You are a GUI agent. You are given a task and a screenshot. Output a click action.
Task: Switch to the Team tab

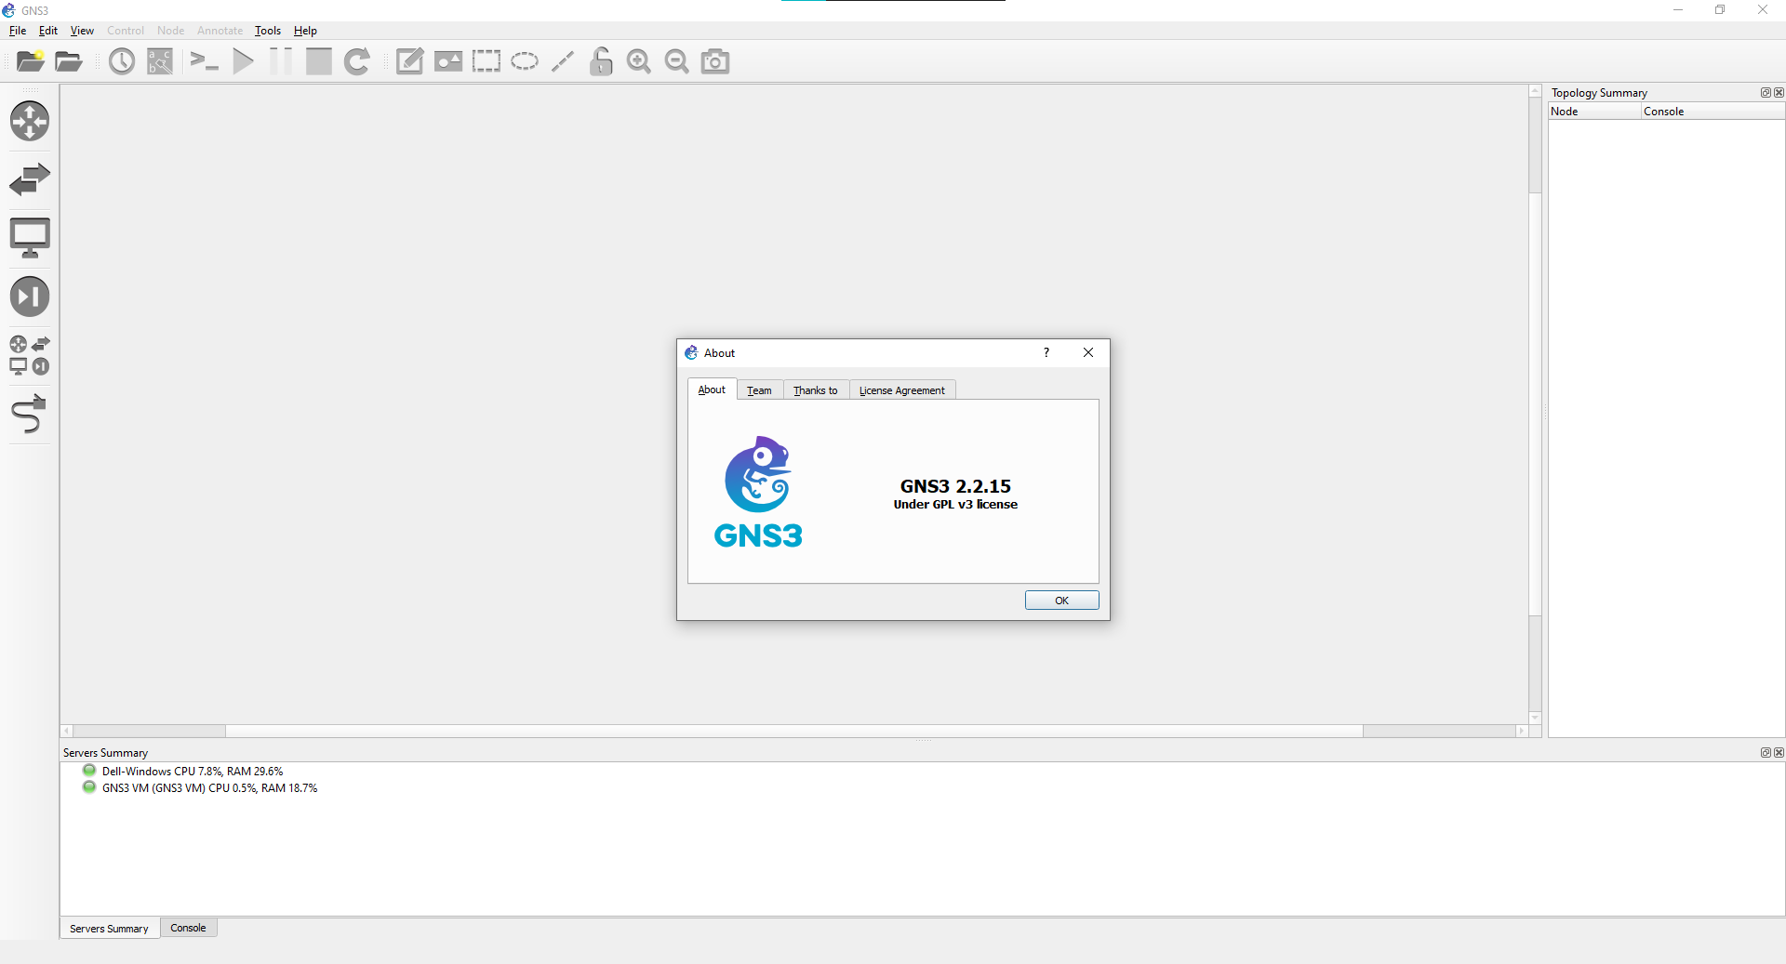[759, 390]
